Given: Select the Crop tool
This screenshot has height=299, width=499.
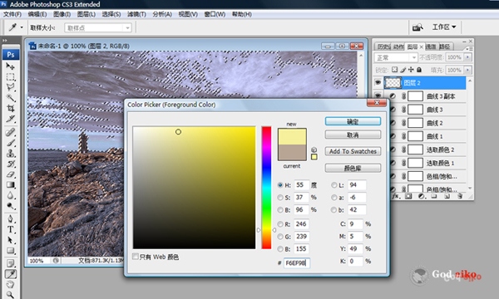Looking at the screenshot, I should coord(11,108).
